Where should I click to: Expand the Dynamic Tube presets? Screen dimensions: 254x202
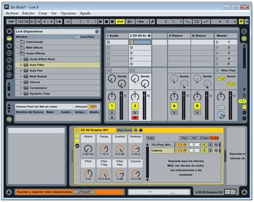[21, 94]
